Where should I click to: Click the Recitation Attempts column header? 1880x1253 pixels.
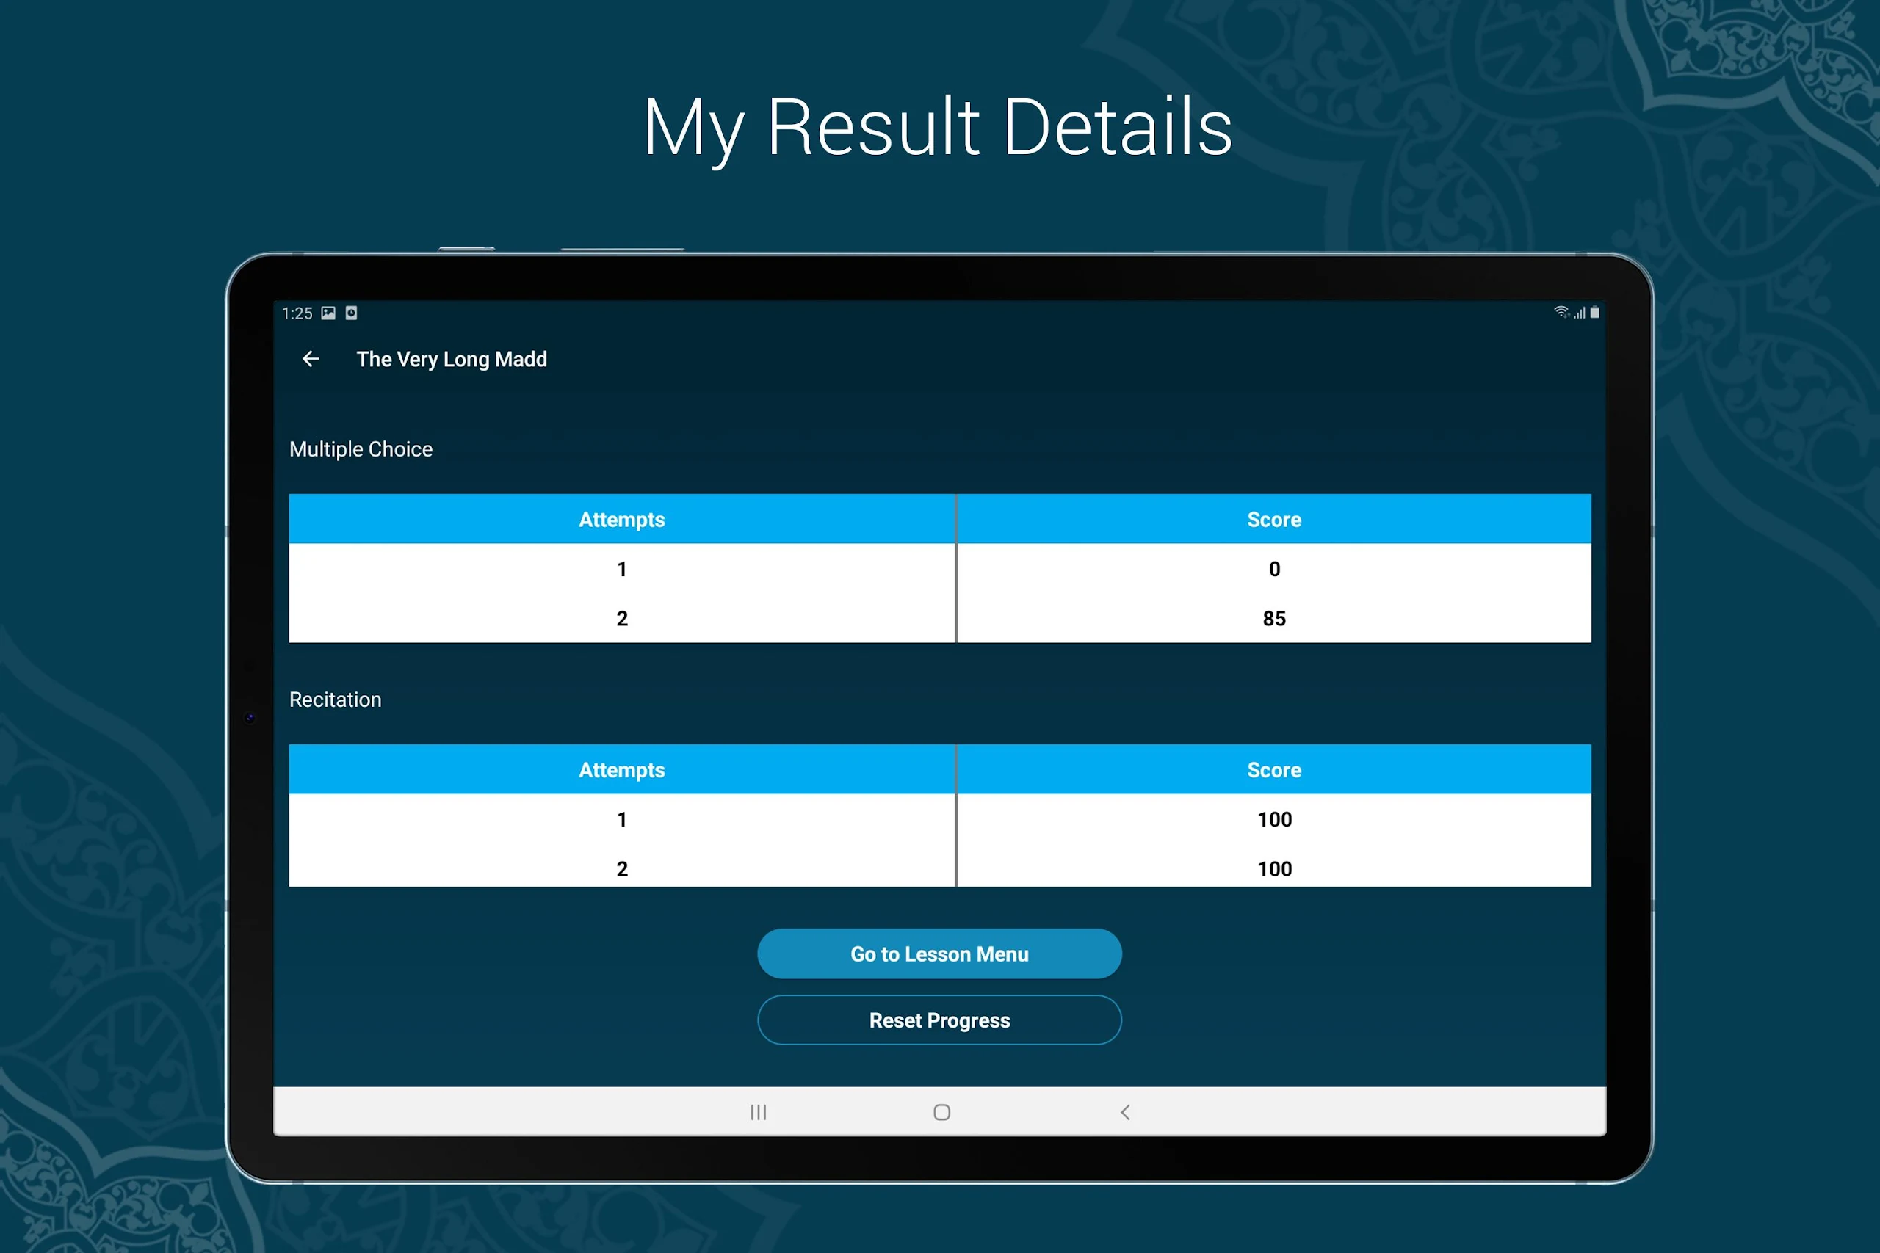pos(621,769)
